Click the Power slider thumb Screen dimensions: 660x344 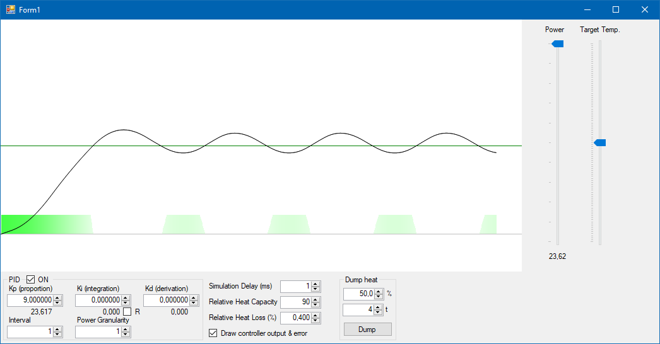(558, 43)
